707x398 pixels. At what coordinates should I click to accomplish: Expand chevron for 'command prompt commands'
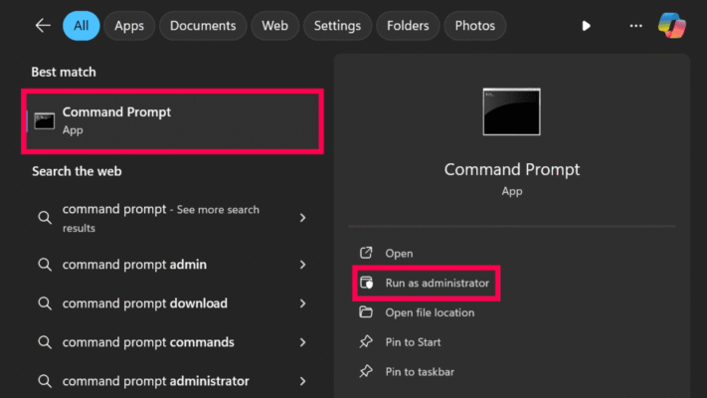click(x=303, y=342)
